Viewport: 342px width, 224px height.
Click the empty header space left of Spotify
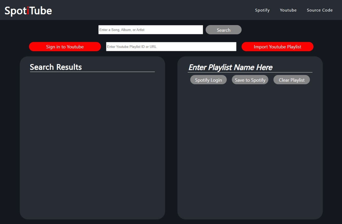point(154,10)
